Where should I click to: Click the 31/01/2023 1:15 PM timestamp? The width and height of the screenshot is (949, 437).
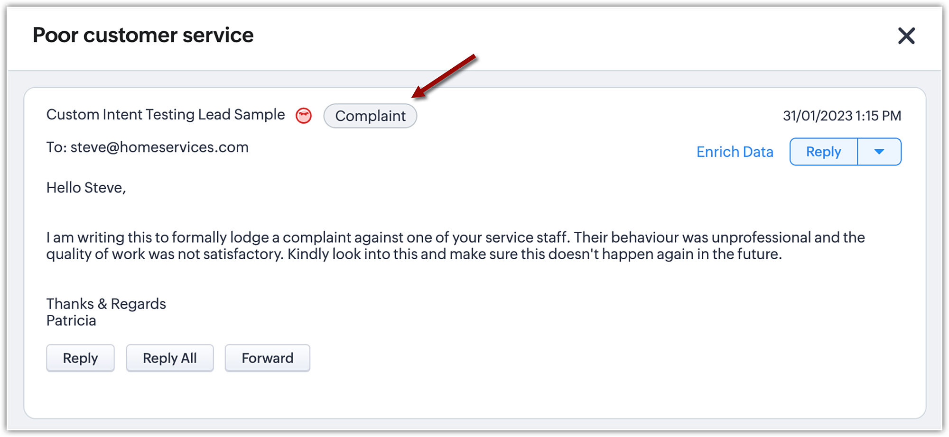pos(842,116)
